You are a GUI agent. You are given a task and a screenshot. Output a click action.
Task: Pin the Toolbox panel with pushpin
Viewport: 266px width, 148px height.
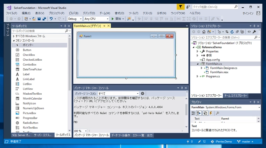pyautogui.click(x=65, y=26)
